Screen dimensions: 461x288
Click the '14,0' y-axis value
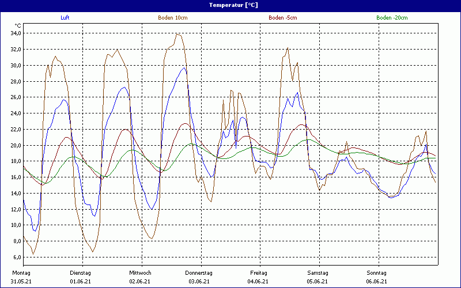15,194
